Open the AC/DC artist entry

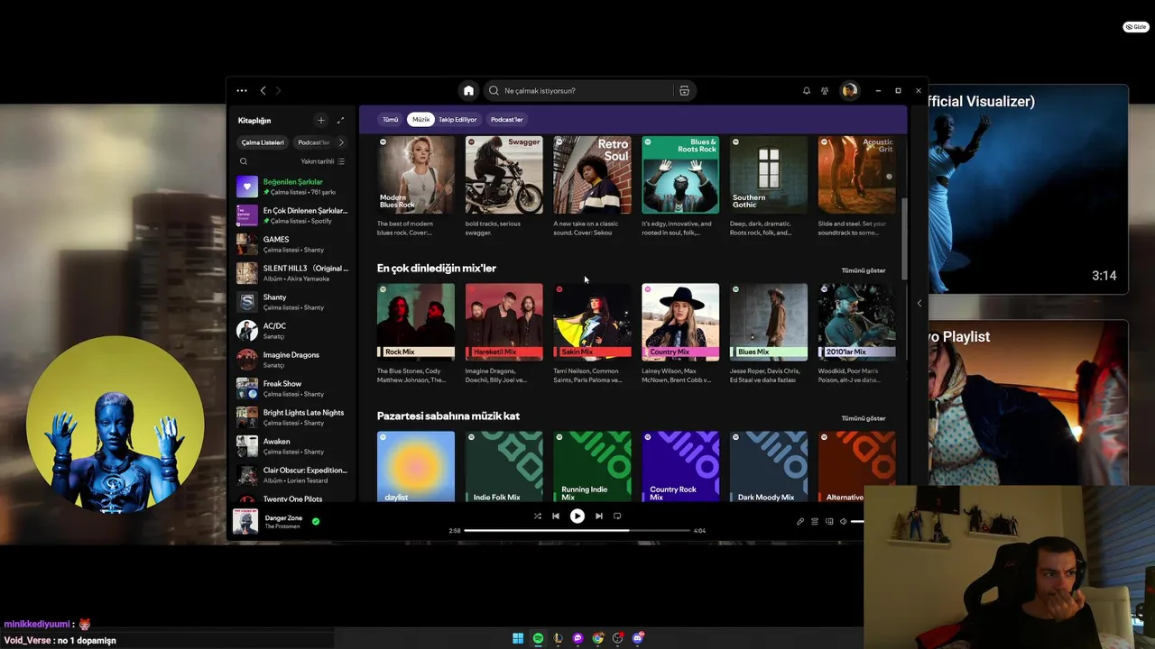(x=292, y=331)
